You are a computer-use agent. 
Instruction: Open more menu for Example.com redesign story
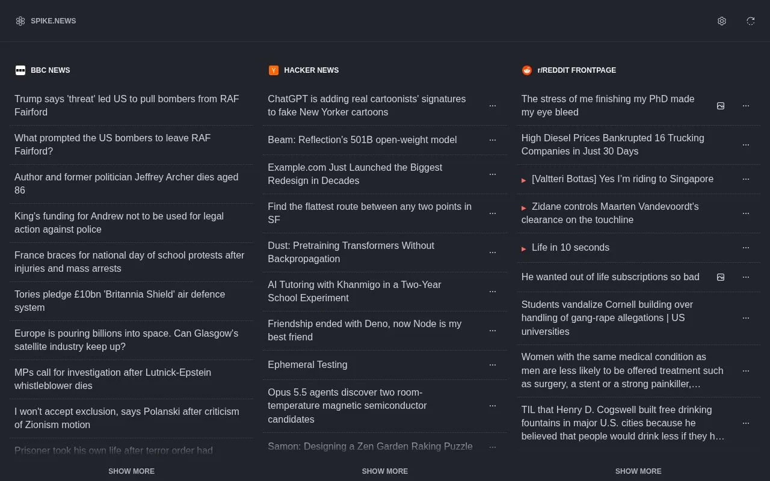pyautogui.click(x=493, y=174)
